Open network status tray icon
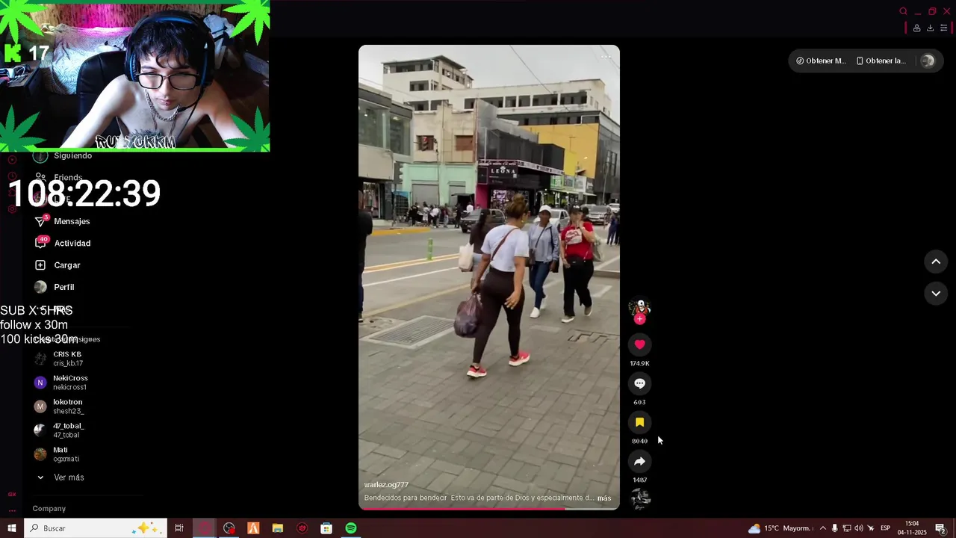This screenshot has height=538, width=956. 846,528
